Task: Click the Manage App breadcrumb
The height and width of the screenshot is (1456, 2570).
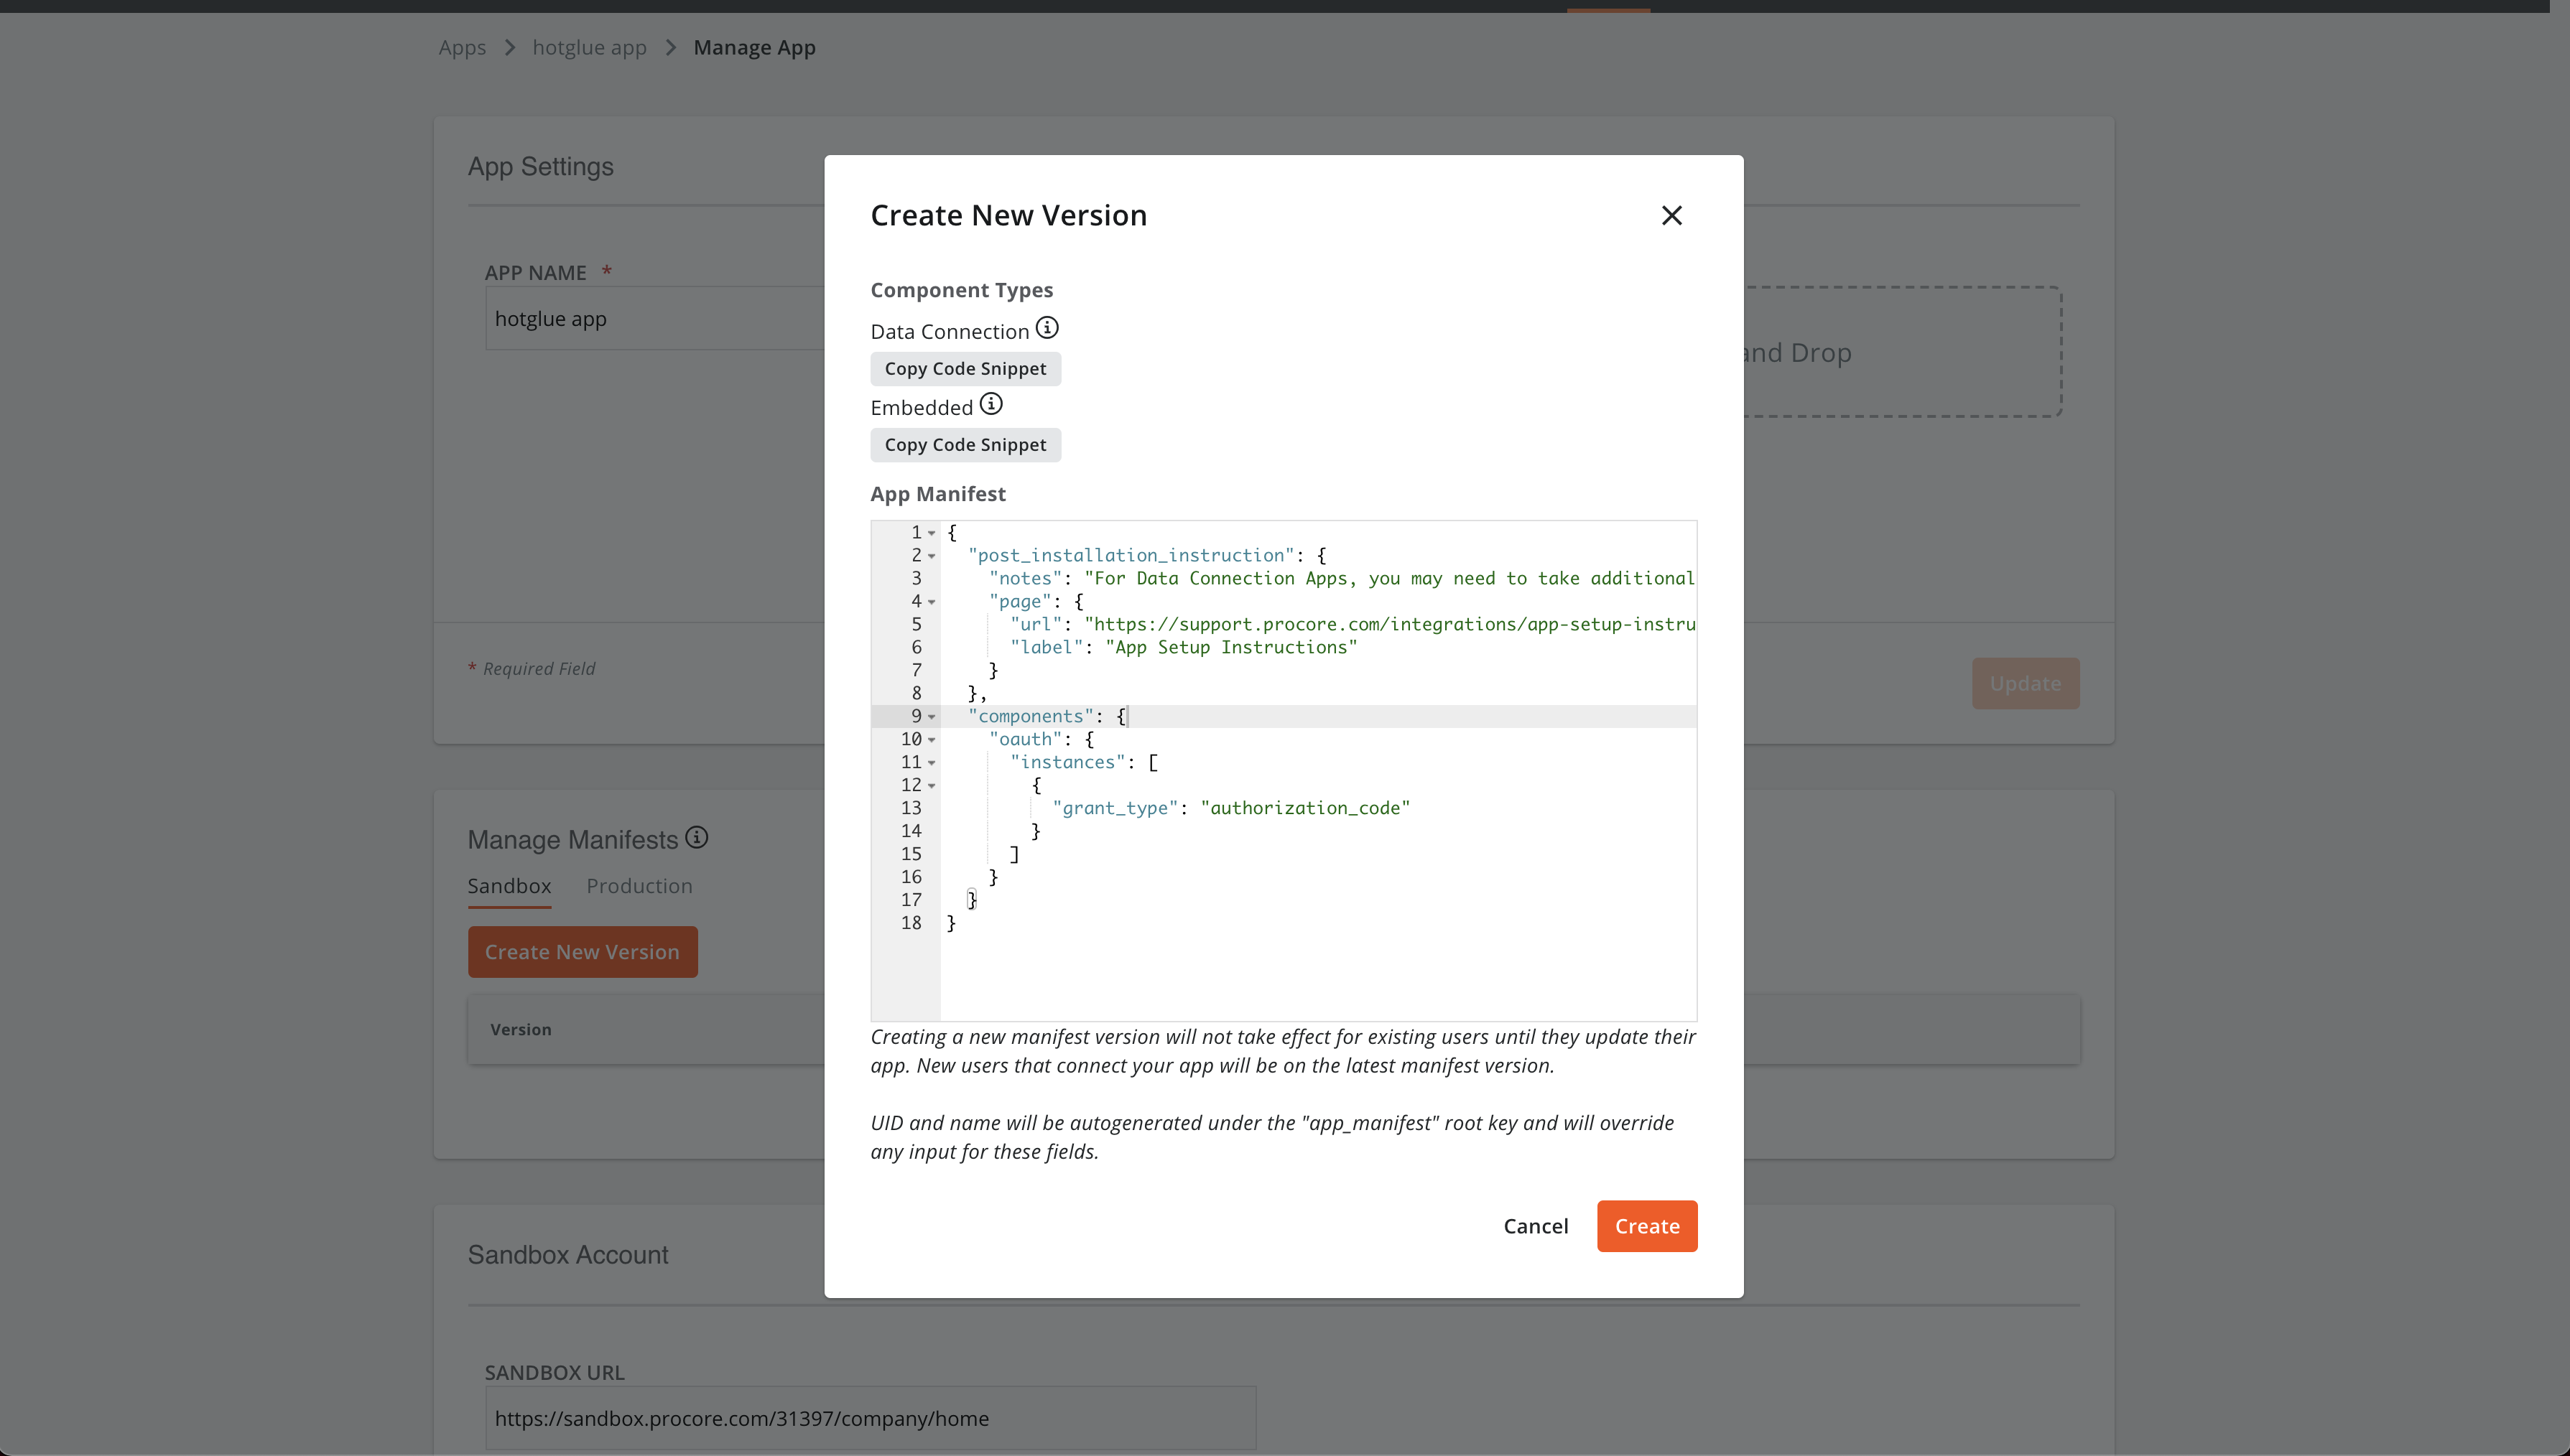Action: (754, 48)
